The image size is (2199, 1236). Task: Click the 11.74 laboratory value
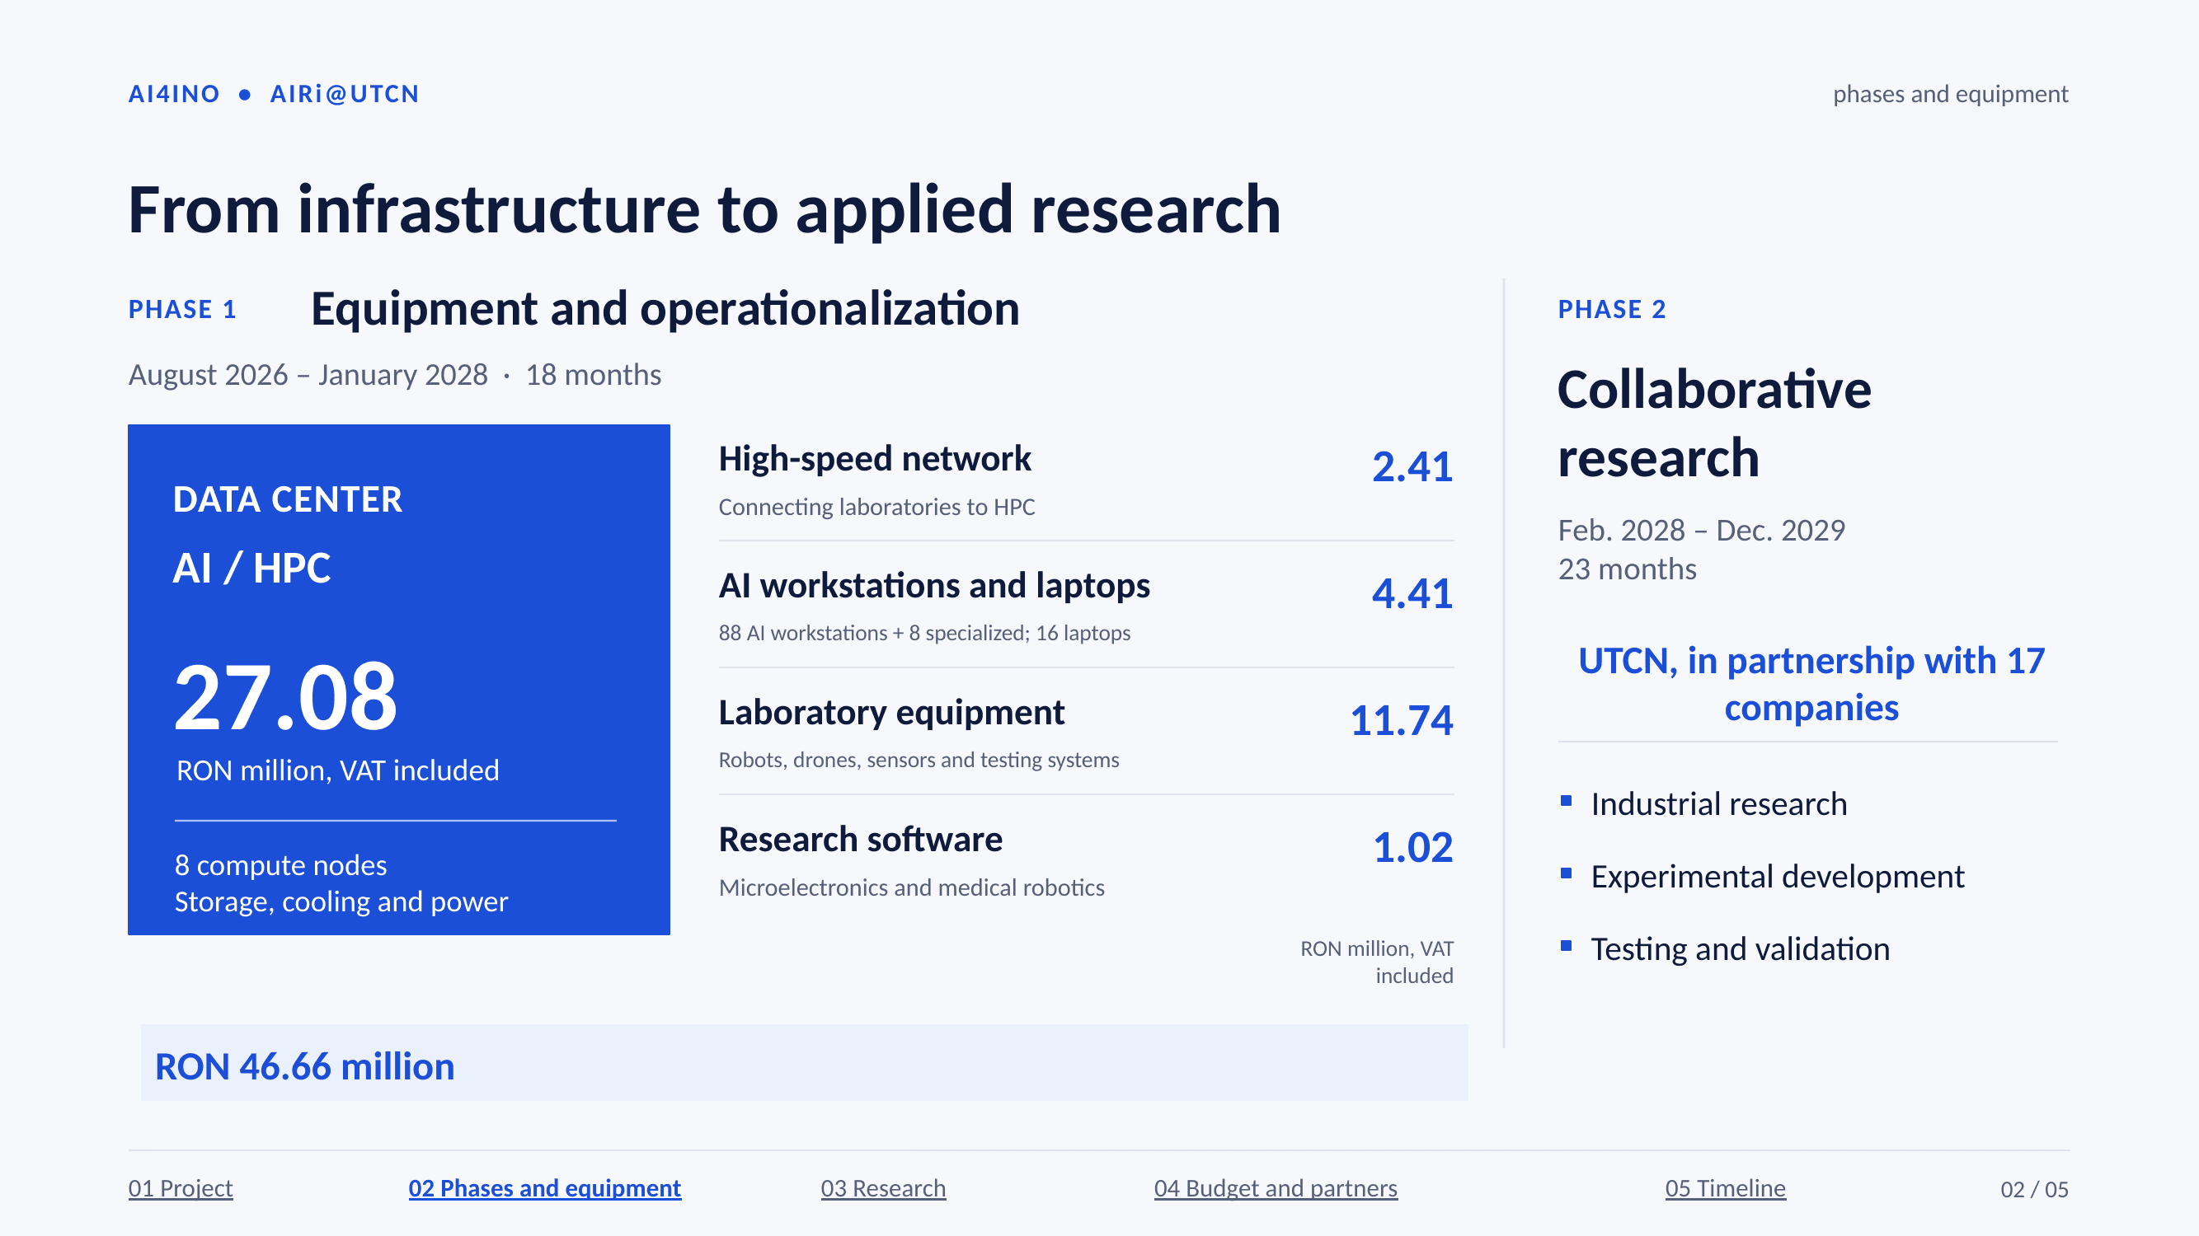click(1402, 721)
